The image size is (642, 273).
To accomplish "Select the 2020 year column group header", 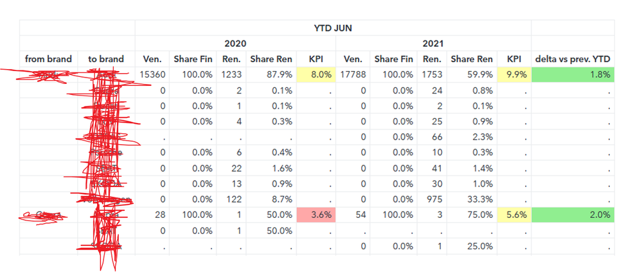I will [x=235, y=44].
